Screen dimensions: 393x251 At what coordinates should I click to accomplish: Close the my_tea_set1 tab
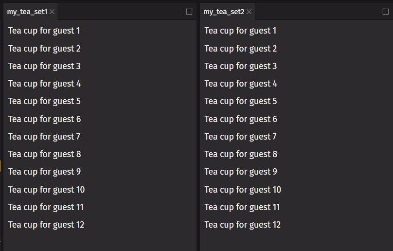pyautogui.click(x=53, y=12)
